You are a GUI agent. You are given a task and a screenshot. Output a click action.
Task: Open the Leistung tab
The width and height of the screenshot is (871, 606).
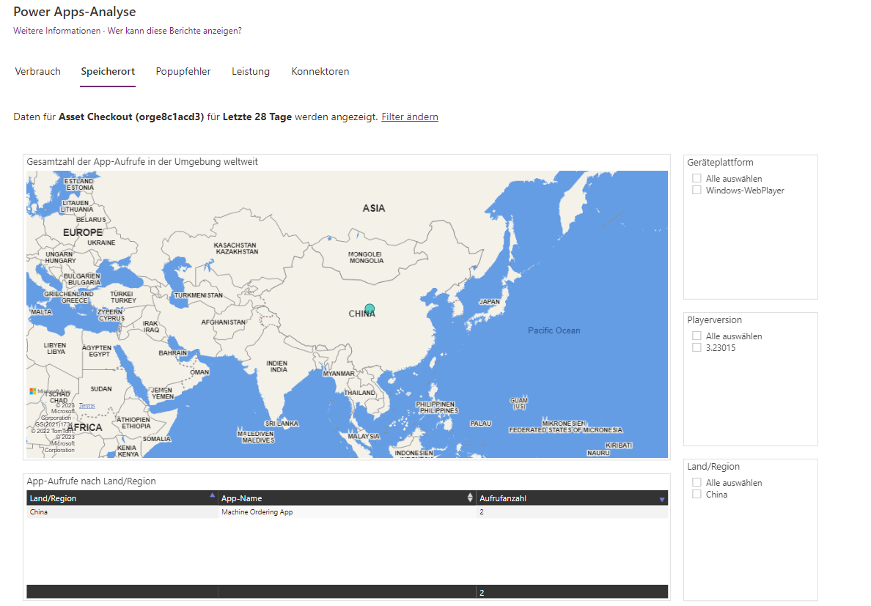251,71
